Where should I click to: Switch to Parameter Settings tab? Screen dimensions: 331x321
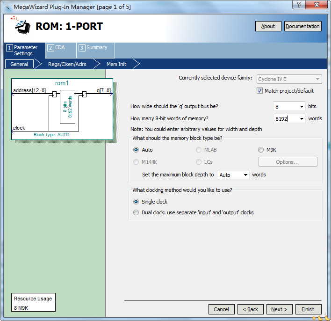coord(24,50)
